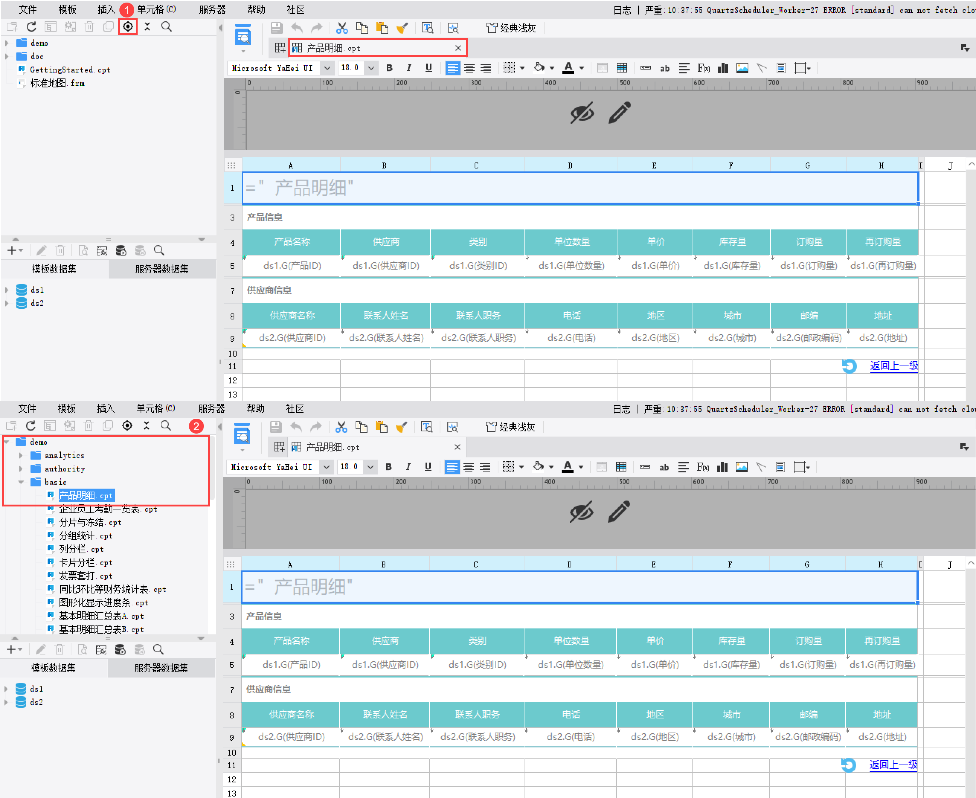The image size is (976, 798).
Task: Expand the doc folder in the file tree
Action: [7, 57]
